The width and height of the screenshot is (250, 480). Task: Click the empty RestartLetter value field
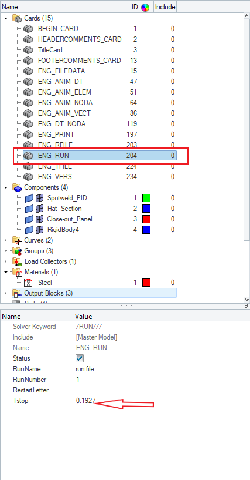(162, 390)
